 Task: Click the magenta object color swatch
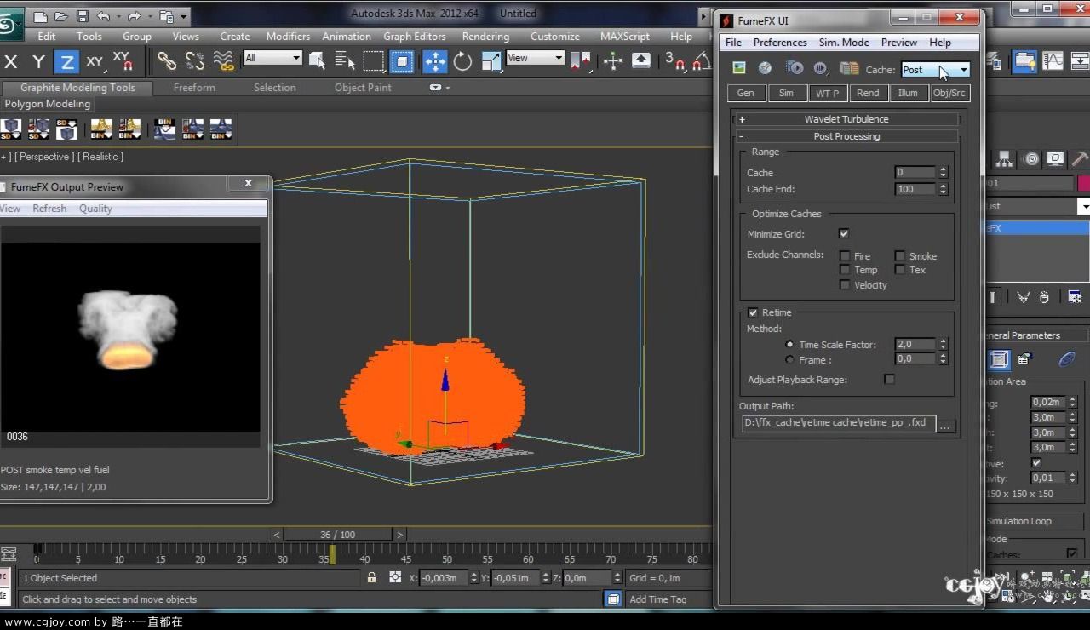[1084, 183]
